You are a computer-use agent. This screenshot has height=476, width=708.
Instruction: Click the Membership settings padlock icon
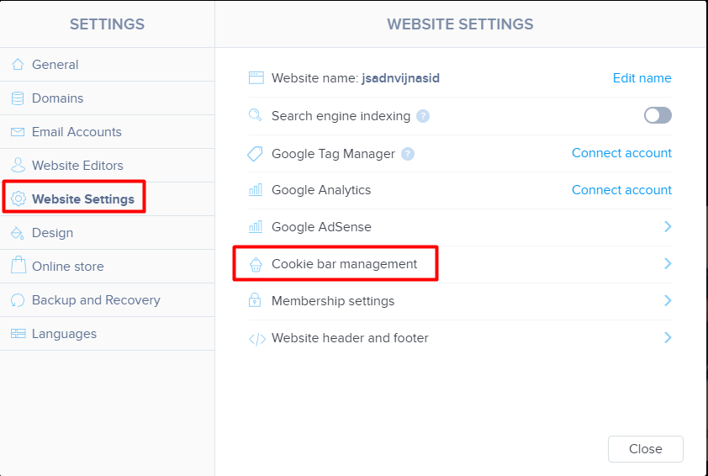(x=255, y=300)
